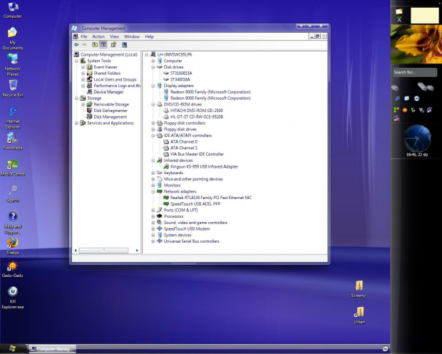The height and width of the screenshot is (354, 442).
Task: Select the System devices category
Action: [x=178, y=235]
